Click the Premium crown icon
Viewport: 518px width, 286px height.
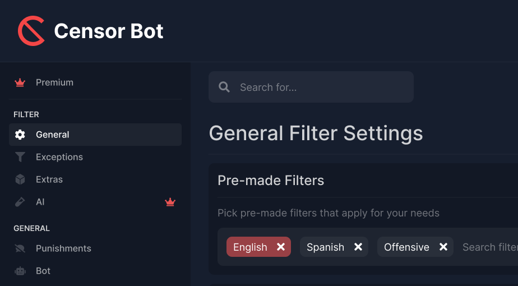pyautogui.click(x=20, y=82)
